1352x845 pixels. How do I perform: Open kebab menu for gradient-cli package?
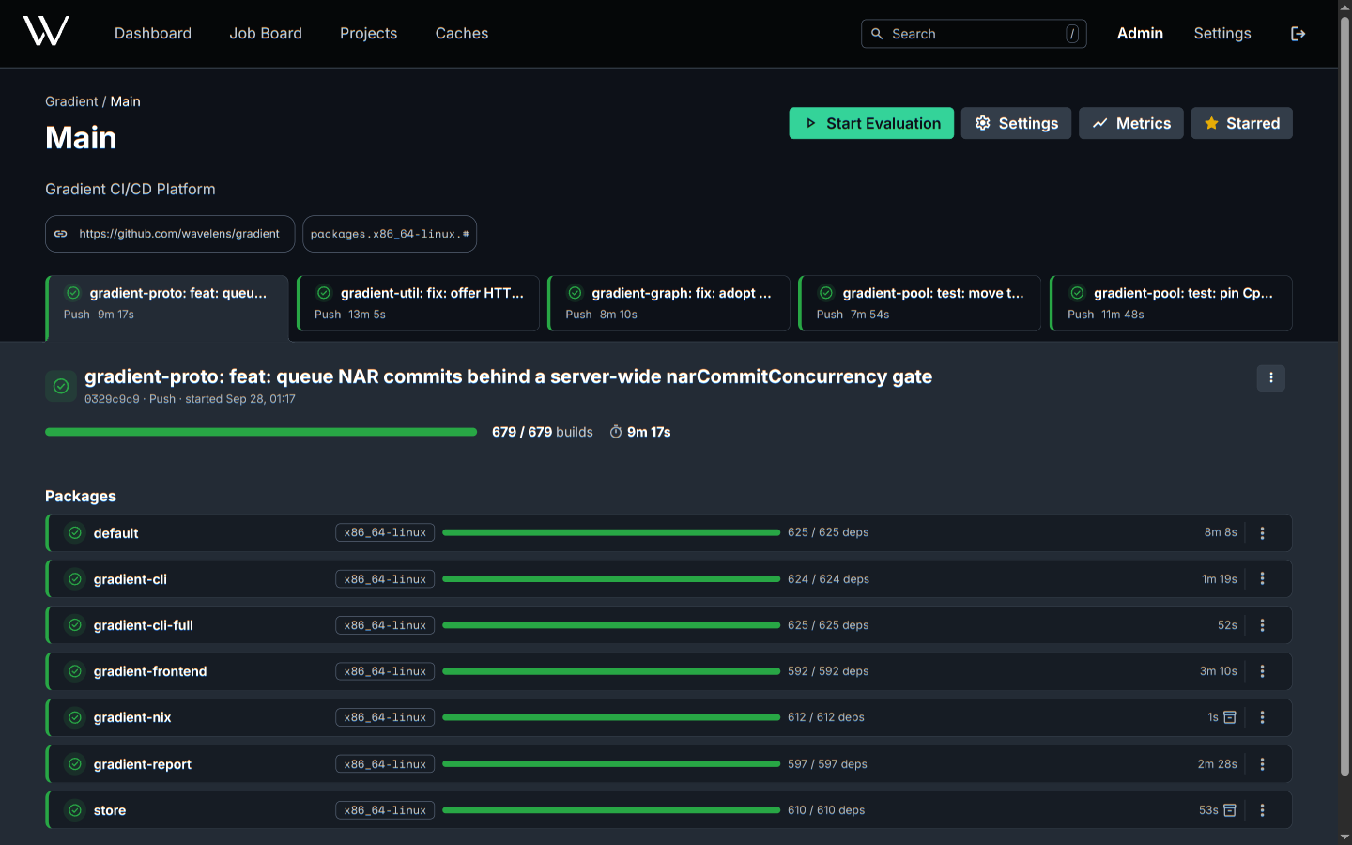tap(1262, 579)
